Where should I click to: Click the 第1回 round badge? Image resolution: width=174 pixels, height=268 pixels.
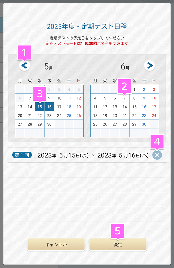(22, 155)
